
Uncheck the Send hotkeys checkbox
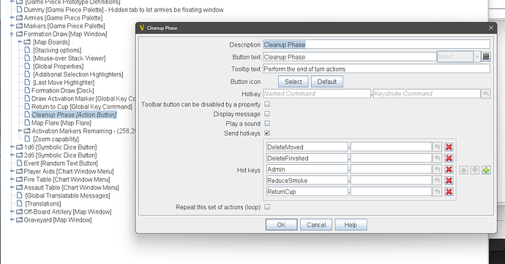(267, 133)
